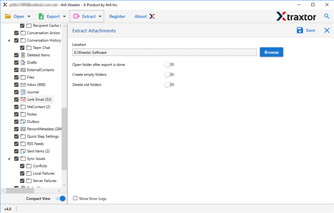Select the Recipient Cache folder row
The height and width of the screenshot is (213, 334).
47,25
